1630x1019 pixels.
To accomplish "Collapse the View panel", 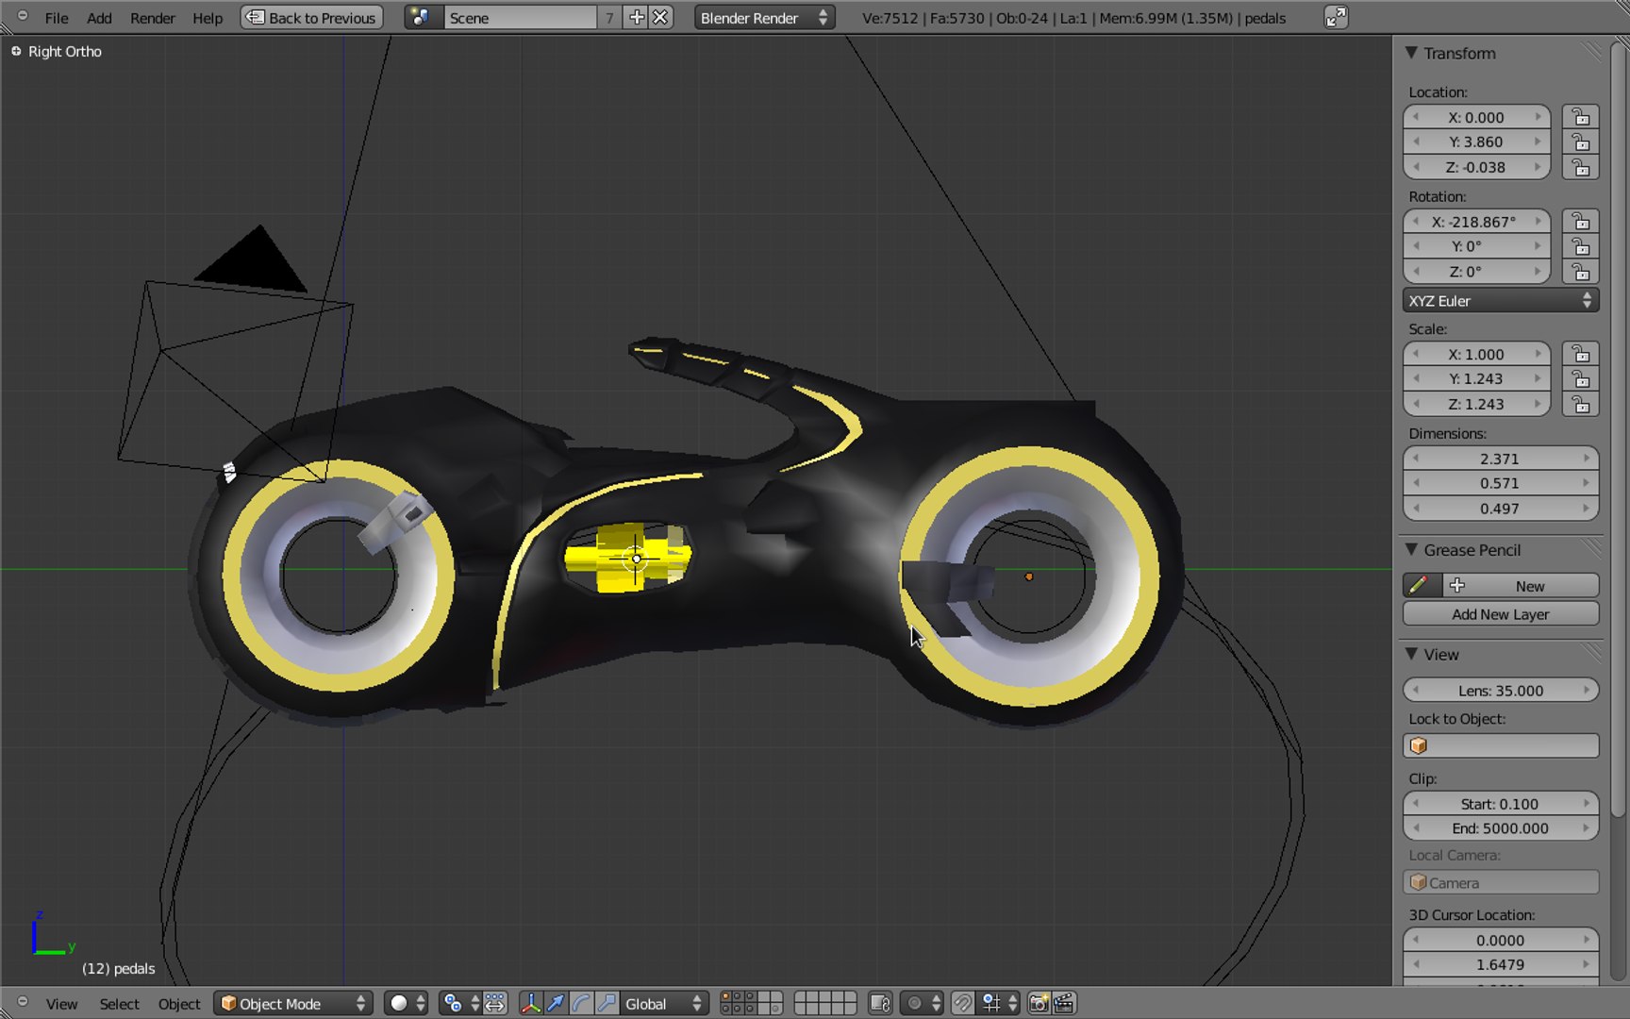I will point(1411,654).
